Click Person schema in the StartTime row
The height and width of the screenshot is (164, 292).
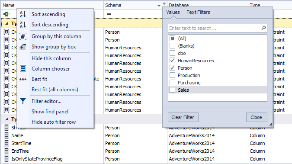pyautogui.click(x=112, y=143)
